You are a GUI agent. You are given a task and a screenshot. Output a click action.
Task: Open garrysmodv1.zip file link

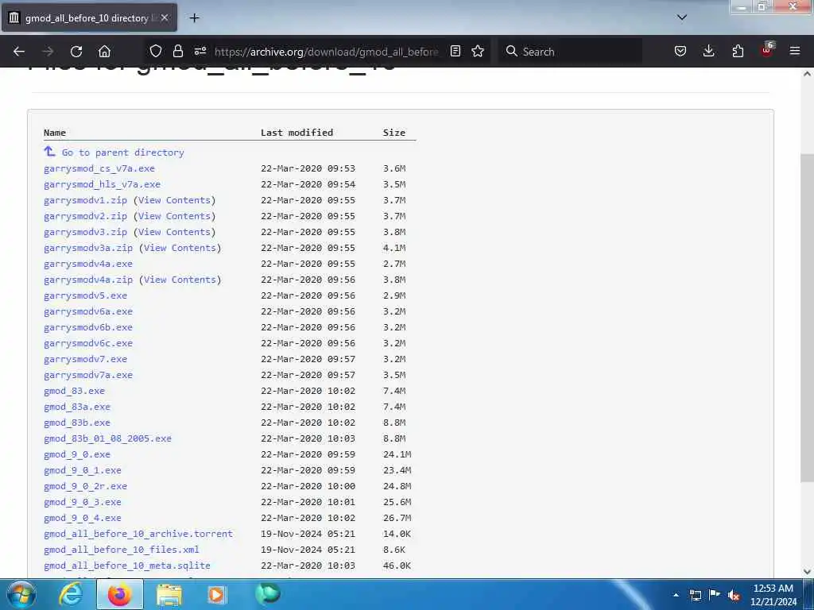pyautogui.click(x=85, y=200)
